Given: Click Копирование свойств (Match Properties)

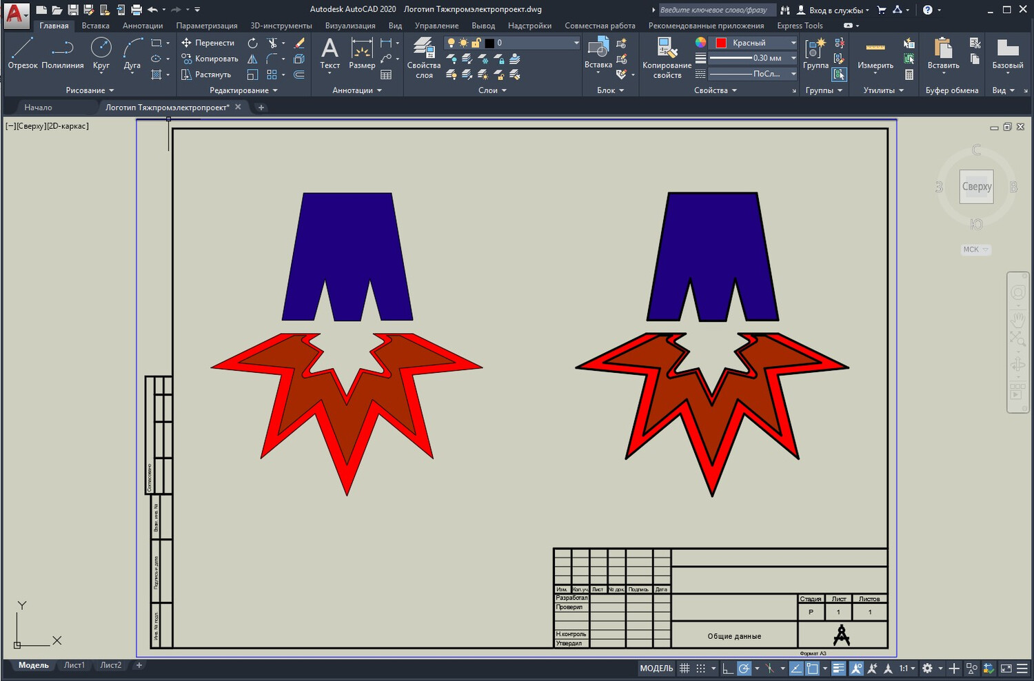Looking at the screenshot, I should pyautogui.click(x=667, y=58).
